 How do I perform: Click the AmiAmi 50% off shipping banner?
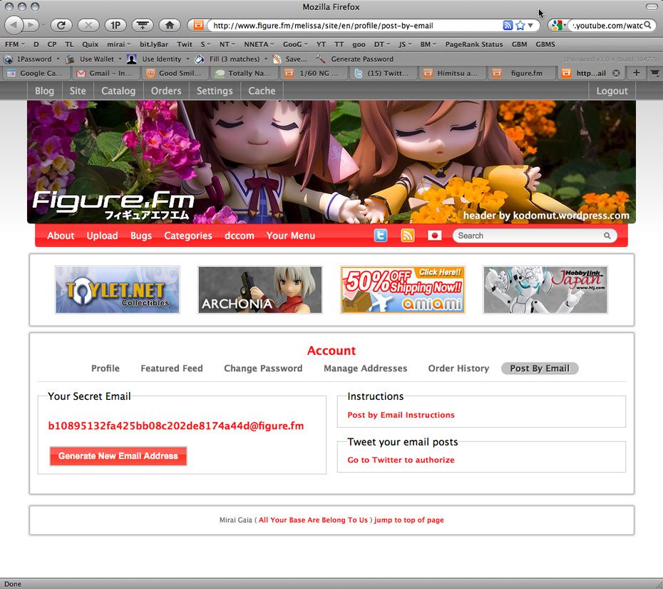point(403,290)
